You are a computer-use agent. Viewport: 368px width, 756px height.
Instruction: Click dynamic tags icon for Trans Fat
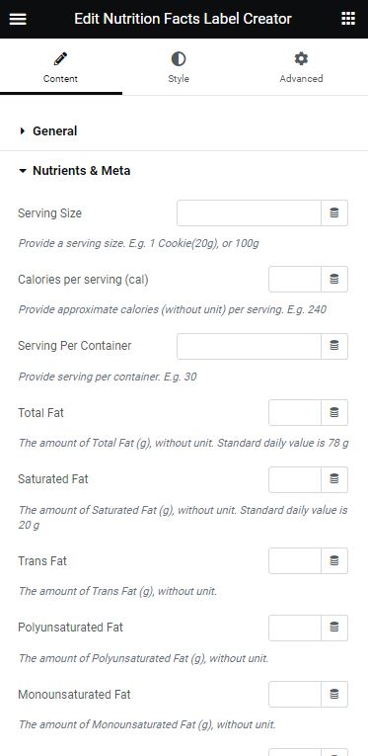pyautogui.click(x=334, y=560)
